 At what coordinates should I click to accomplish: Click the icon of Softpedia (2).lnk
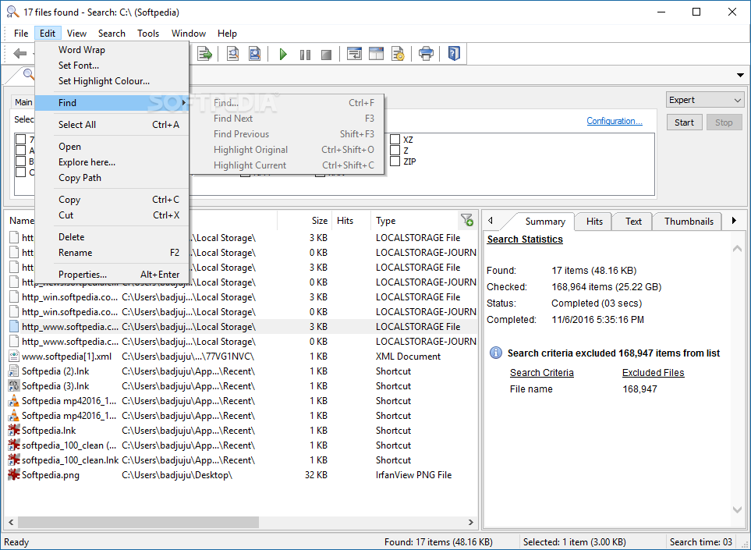pos(14,371)
